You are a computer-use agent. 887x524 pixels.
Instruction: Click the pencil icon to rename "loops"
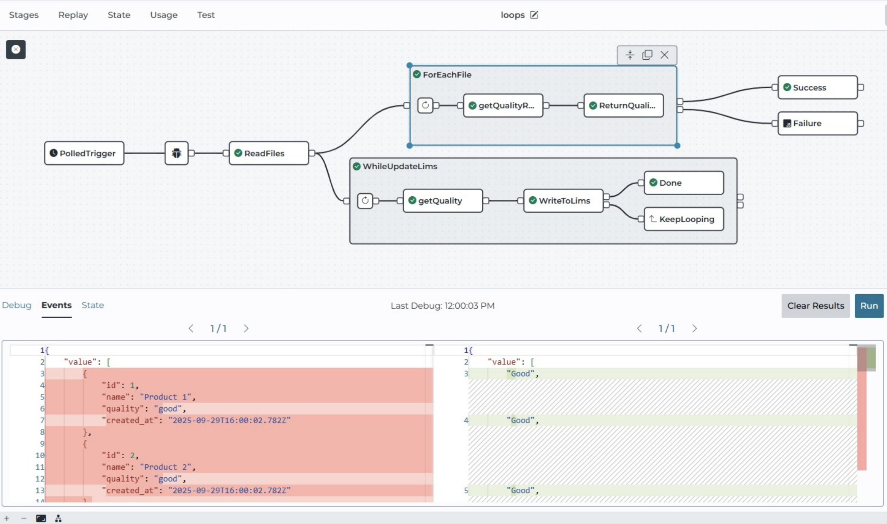[x=534, y=15]
